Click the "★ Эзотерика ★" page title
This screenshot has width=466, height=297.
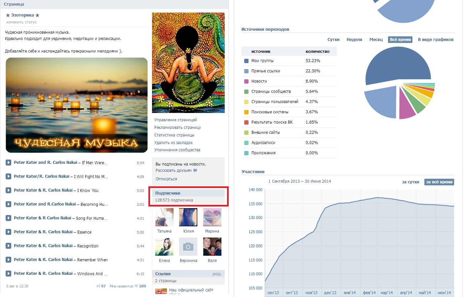[x=22, y=15]
